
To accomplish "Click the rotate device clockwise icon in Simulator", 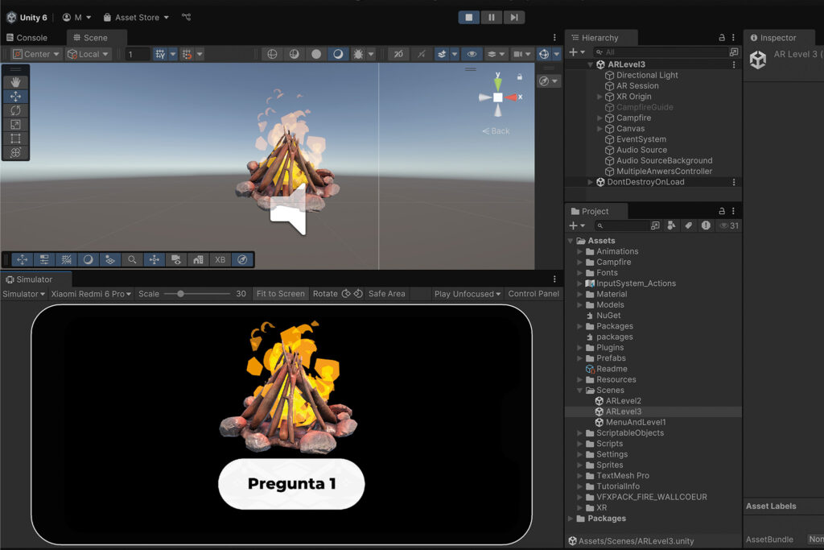I will coord(358,294).
